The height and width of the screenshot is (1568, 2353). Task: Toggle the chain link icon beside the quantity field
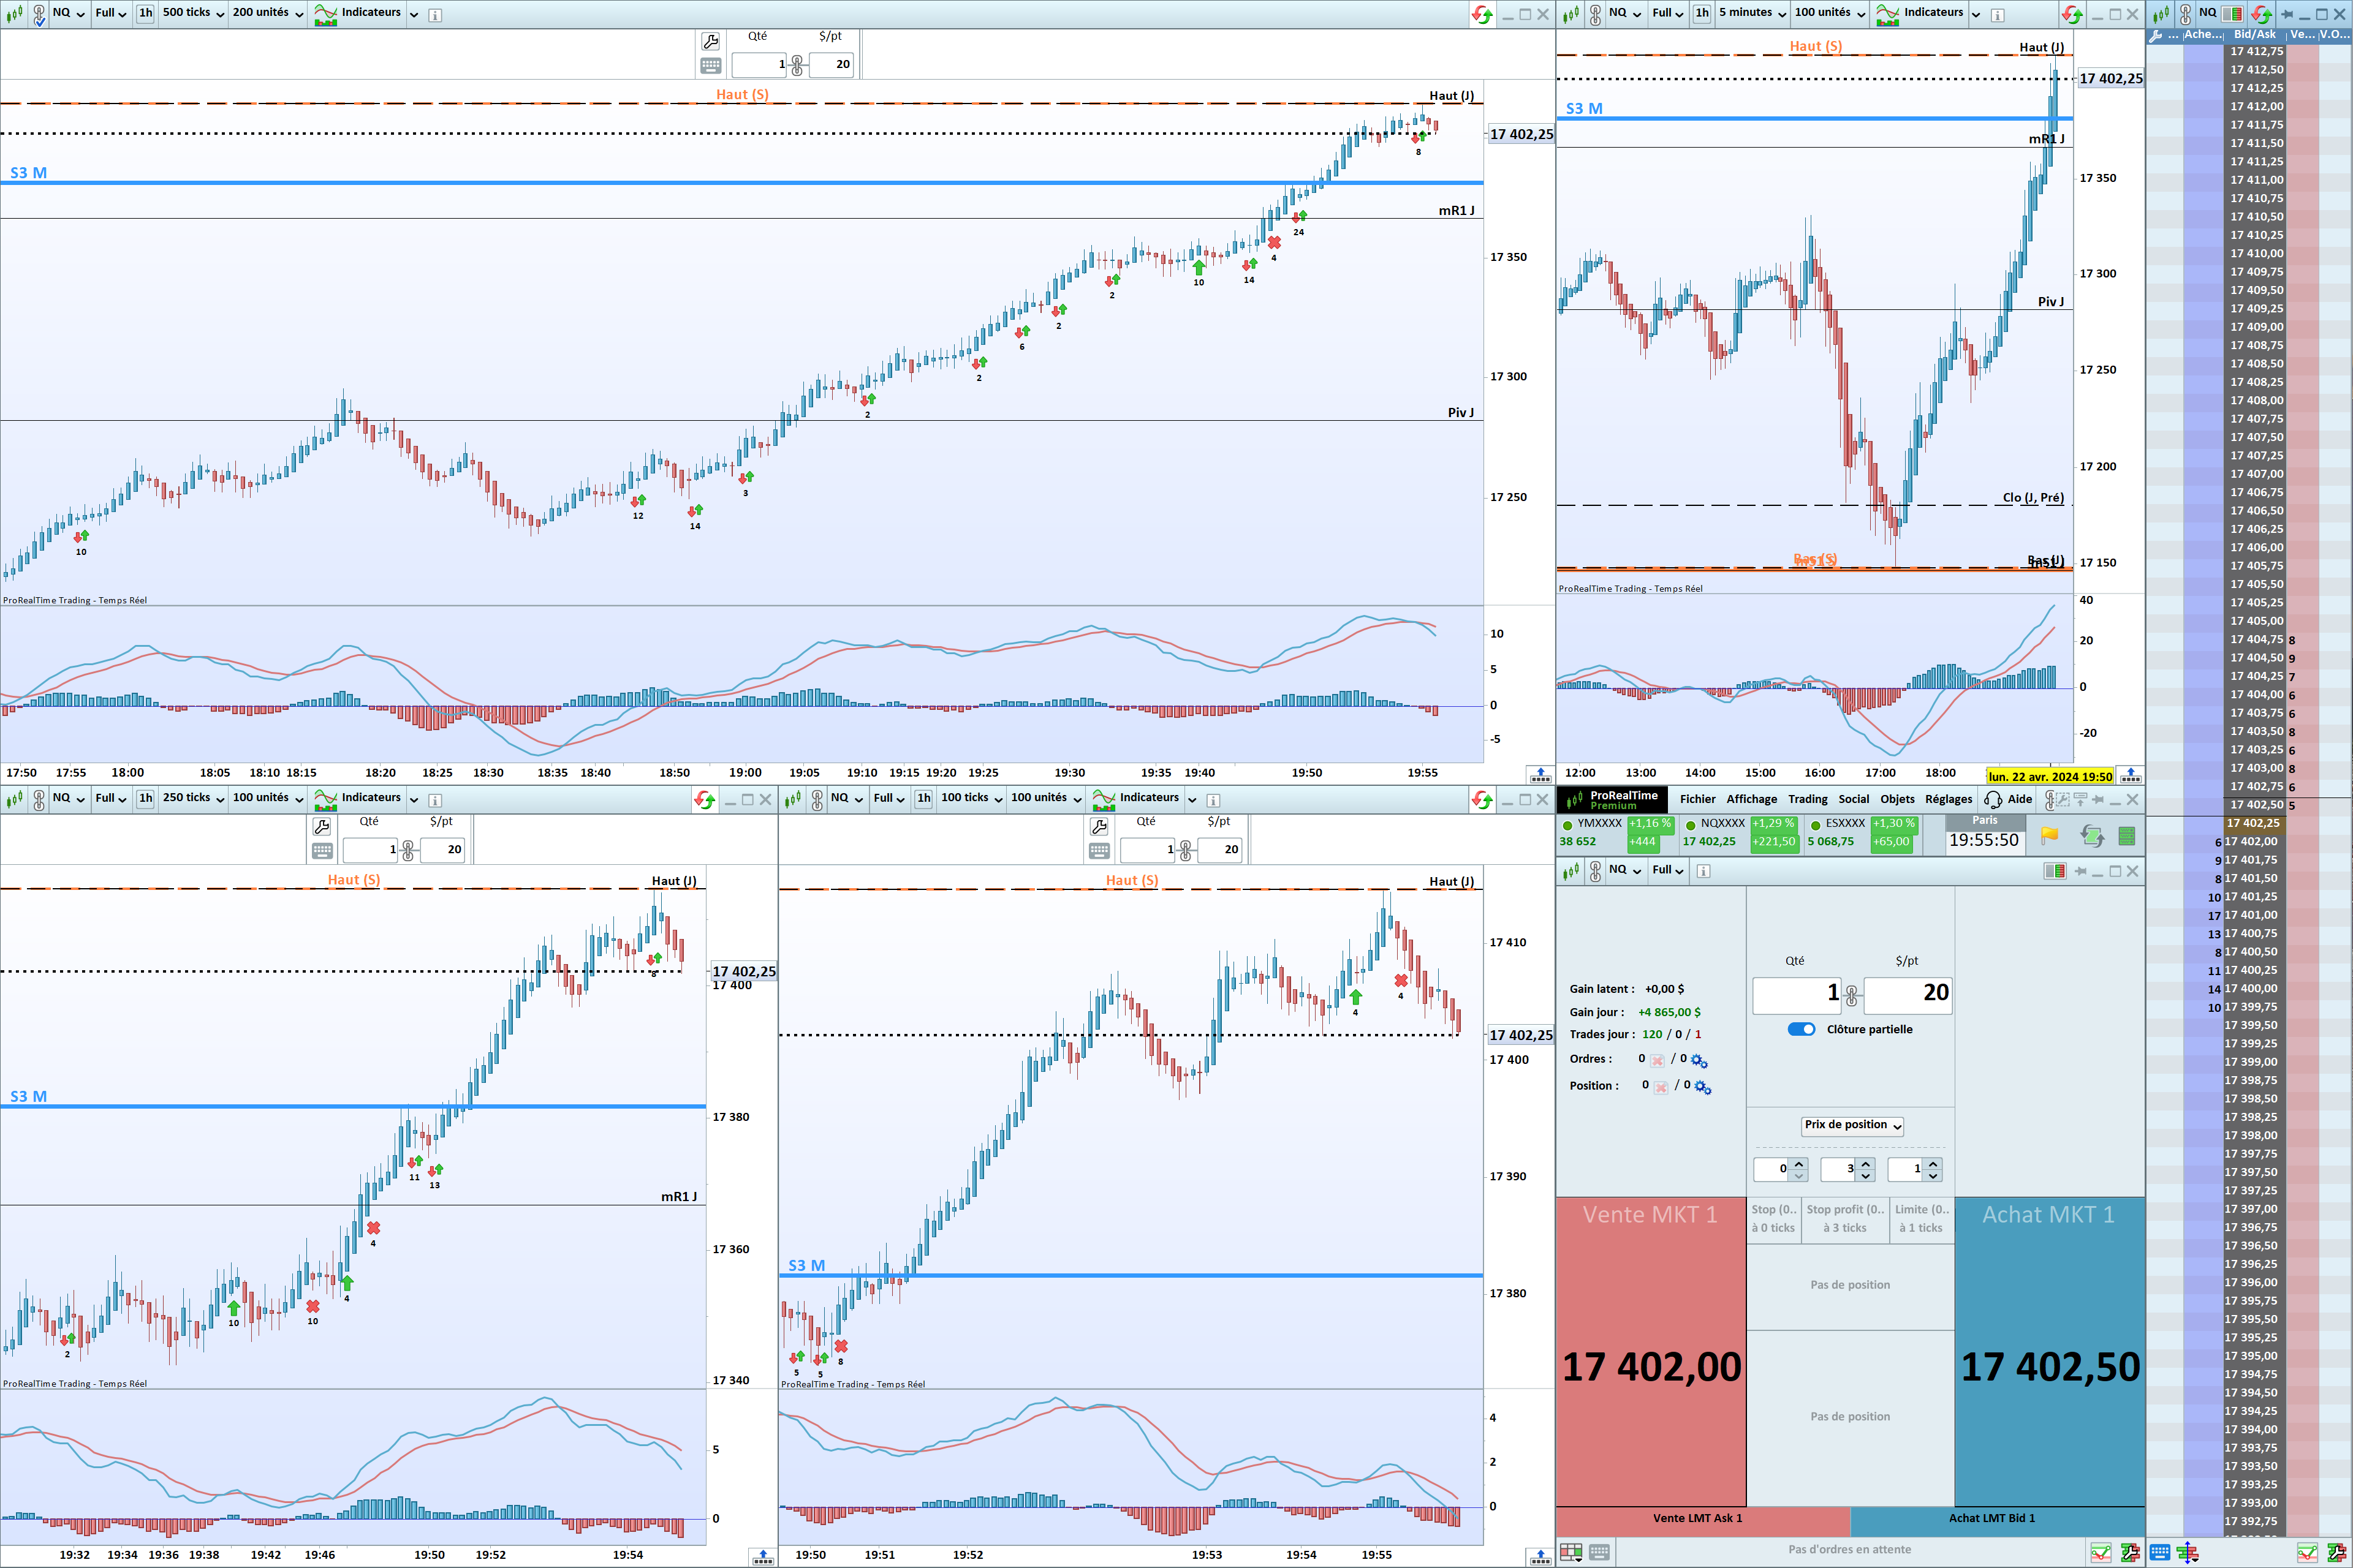coord(1852,994)
